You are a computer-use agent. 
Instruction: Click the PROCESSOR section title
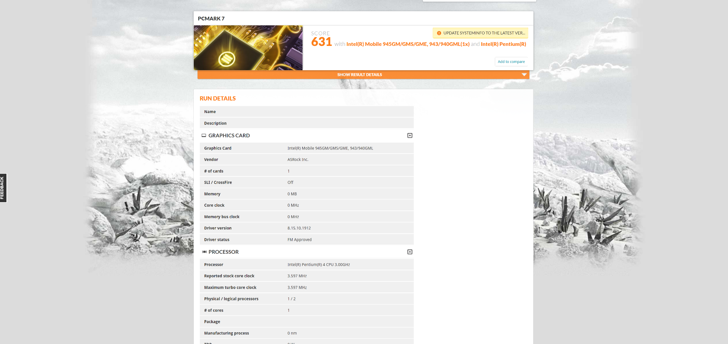click(224, 252)
